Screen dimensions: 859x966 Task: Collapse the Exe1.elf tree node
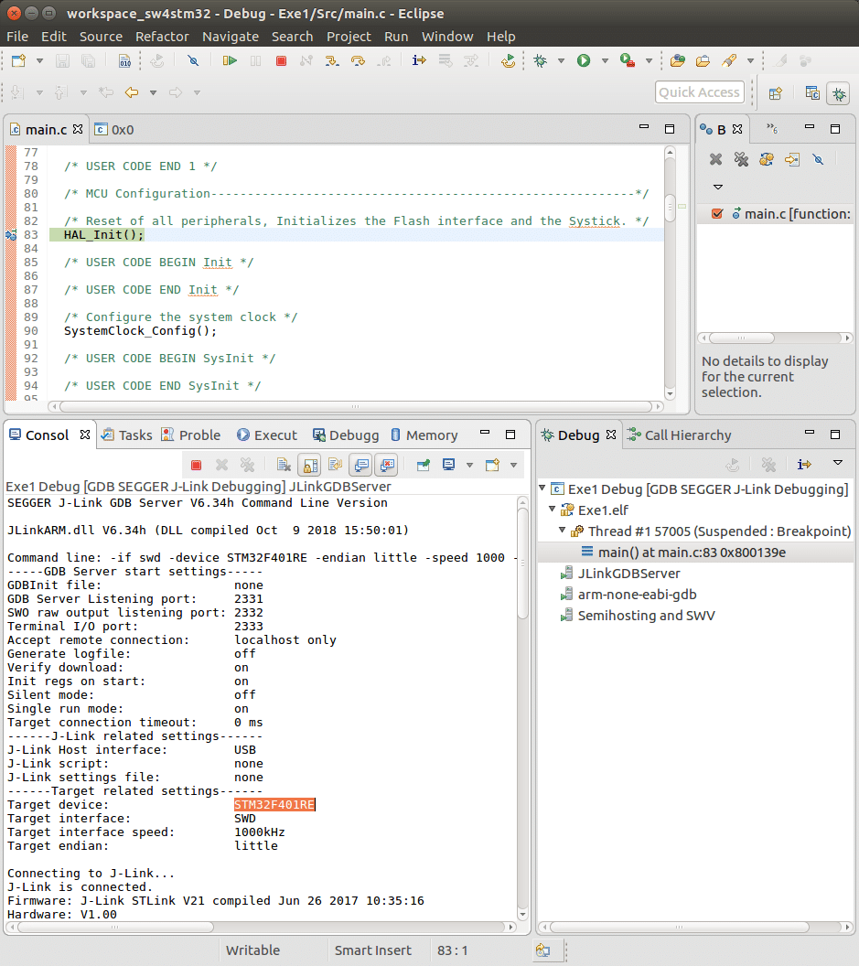point(553,510)
